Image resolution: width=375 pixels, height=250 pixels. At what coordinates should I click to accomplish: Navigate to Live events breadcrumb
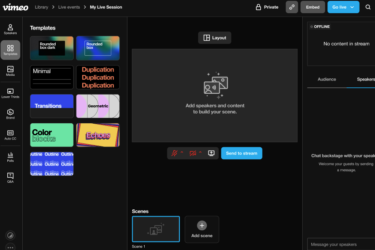coord(69,7)
